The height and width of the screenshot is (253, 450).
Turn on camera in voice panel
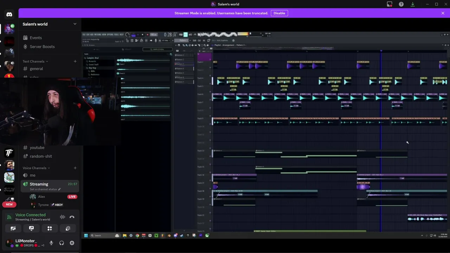pos(13,228)
